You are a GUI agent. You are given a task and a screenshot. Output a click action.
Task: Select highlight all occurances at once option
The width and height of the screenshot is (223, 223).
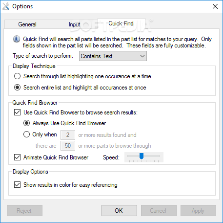pyautogui.click(x=17, y=88)
